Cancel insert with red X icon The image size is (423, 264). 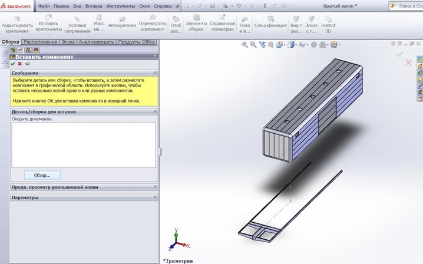pos(19,64)
